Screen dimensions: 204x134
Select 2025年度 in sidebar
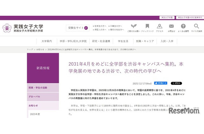tap(35, 114)
